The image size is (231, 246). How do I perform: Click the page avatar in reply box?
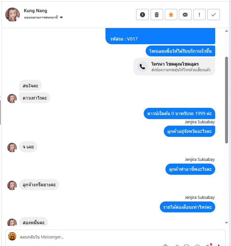point(12,236)
